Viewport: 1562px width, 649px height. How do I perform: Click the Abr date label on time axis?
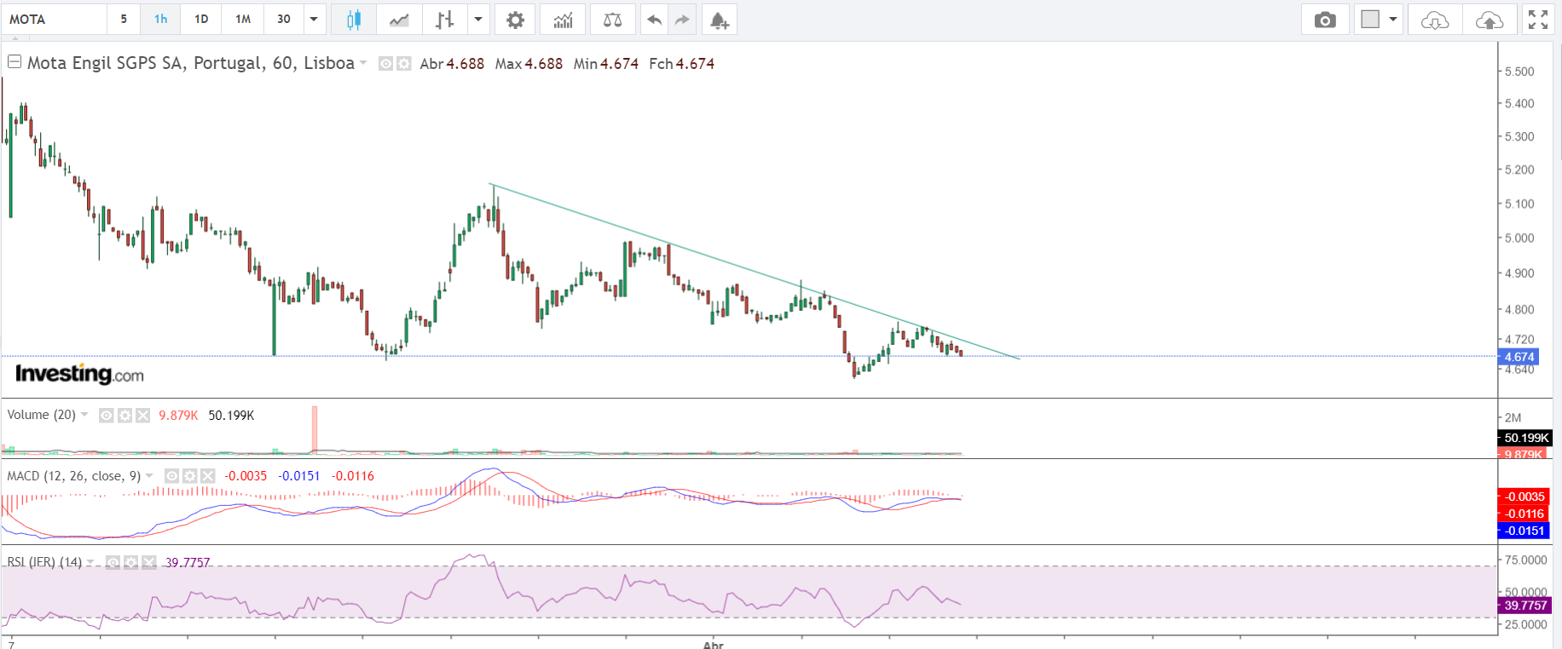click(x=713, y=645)
